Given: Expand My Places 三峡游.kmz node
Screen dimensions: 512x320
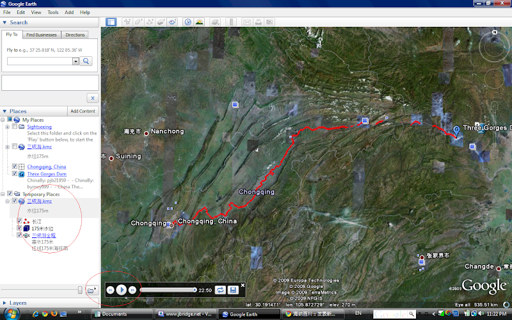Looking at the screenshot, I should click(8, 147).
